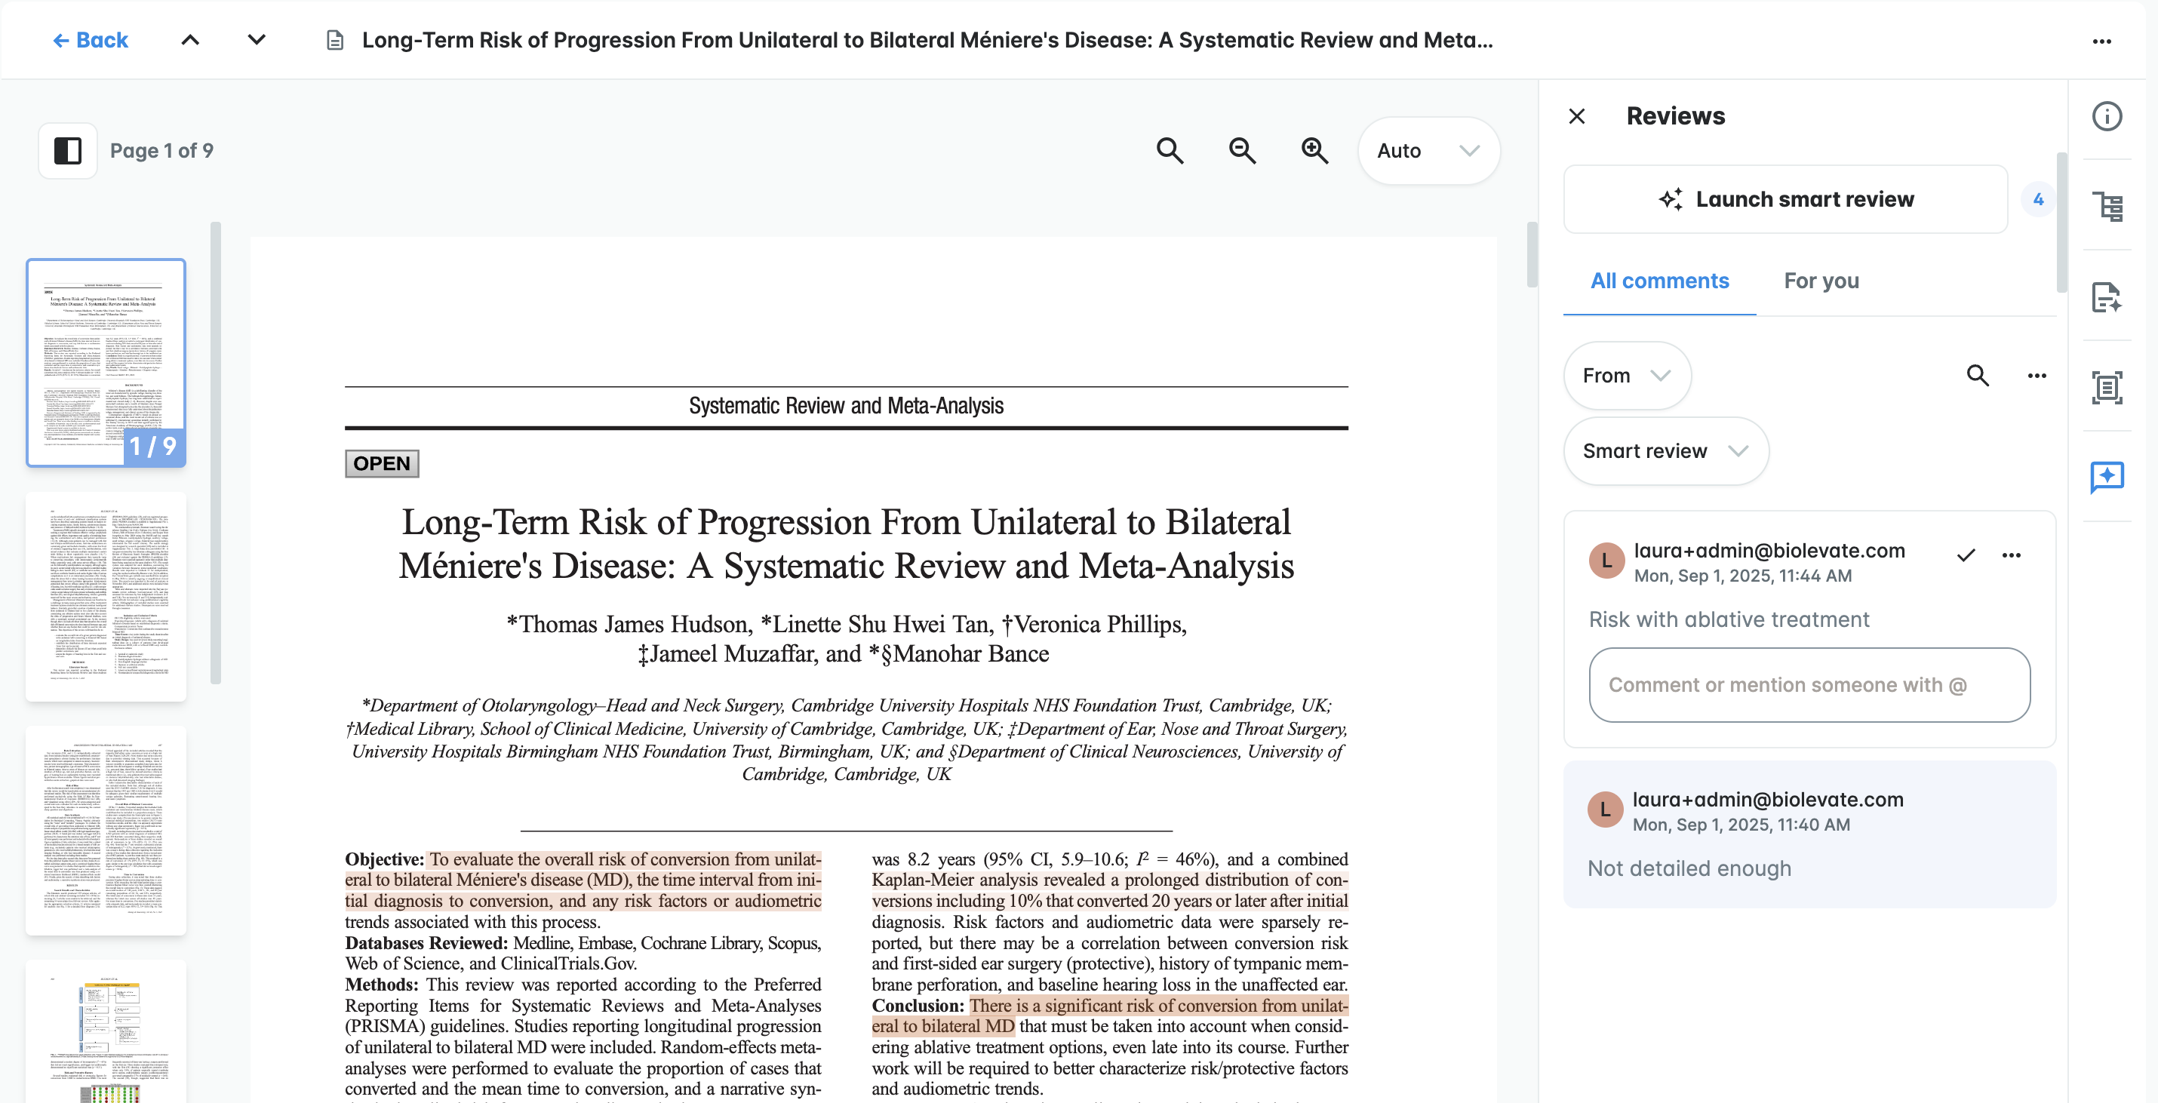2158x1103 pixels.
Task: Click 'Page 1 of 9' label
Action: (161, 151)
